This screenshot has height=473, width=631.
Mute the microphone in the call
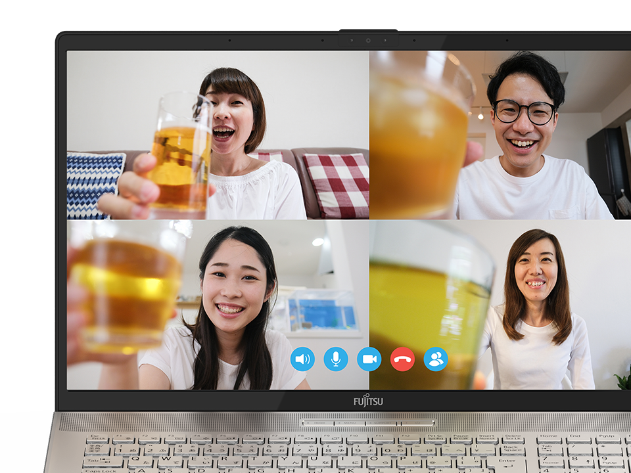(x=336, y=359)
